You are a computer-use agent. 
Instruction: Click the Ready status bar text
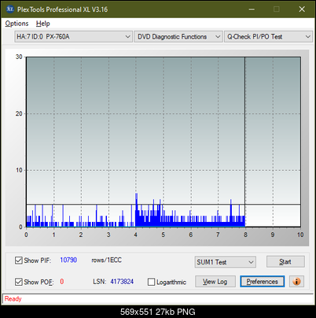click(13, 299)
